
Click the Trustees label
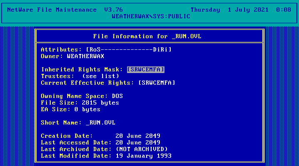pos(57,76)
